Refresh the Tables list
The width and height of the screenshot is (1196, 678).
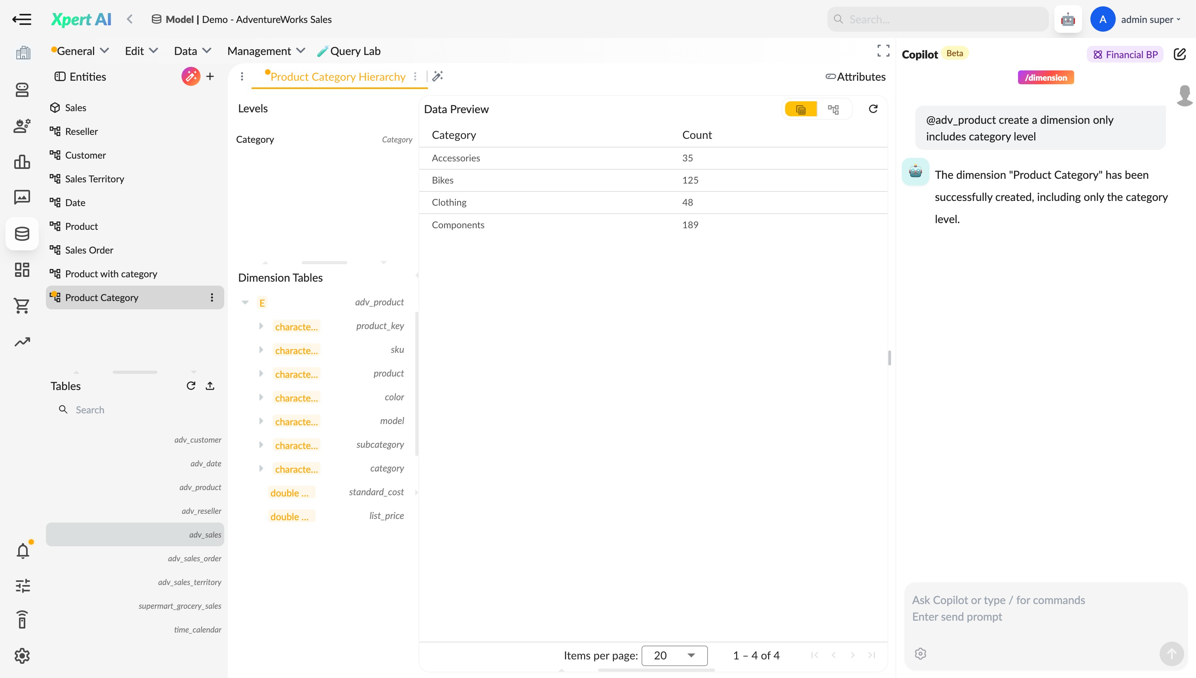[191, 386]
